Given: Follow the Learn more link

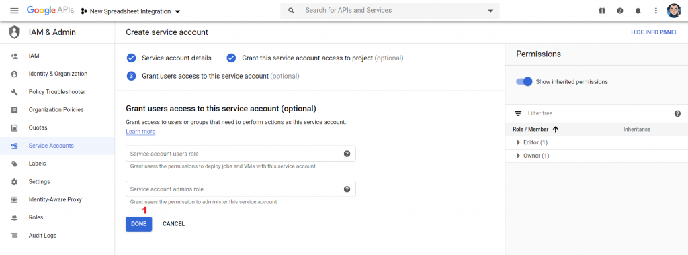Looking at the screenshot, I should coord(140,132).
